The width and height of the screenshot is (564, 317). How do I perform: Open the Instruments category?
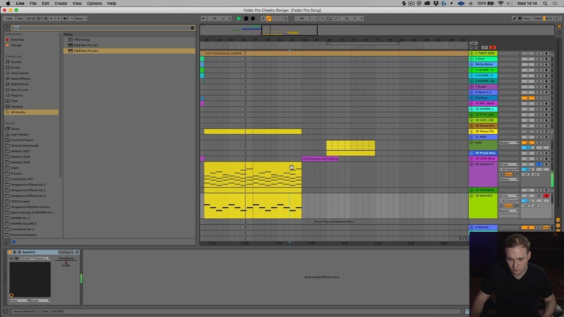pos(18,73)
